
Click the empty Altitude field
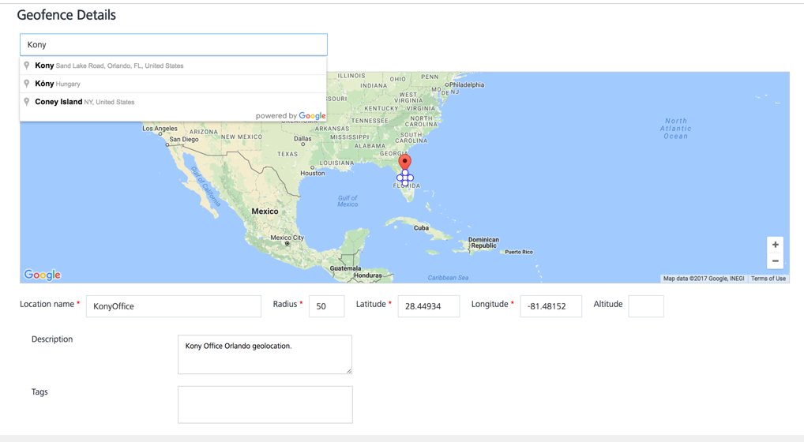645,306
